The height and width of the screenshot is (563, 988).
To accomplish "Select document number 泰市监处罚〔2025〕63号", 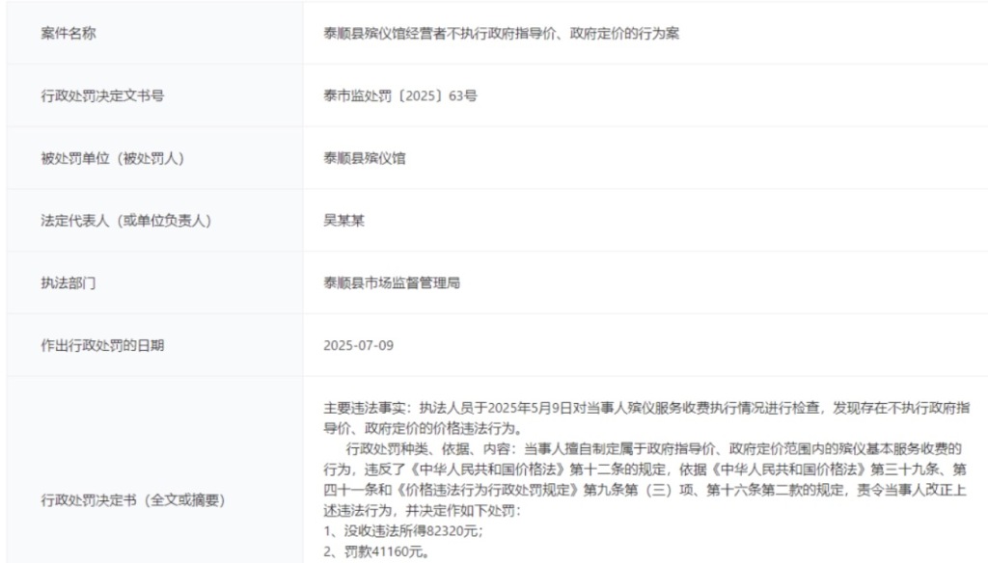I will point(400,95).
